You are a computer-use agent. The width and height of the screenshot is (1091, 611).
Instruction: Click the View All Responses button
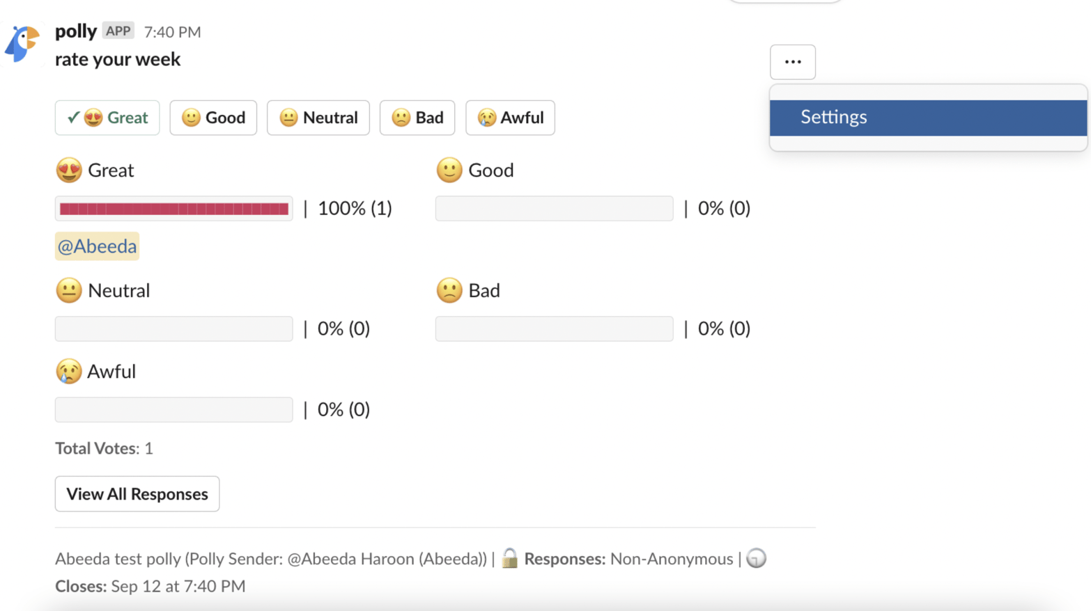[137, 494]
